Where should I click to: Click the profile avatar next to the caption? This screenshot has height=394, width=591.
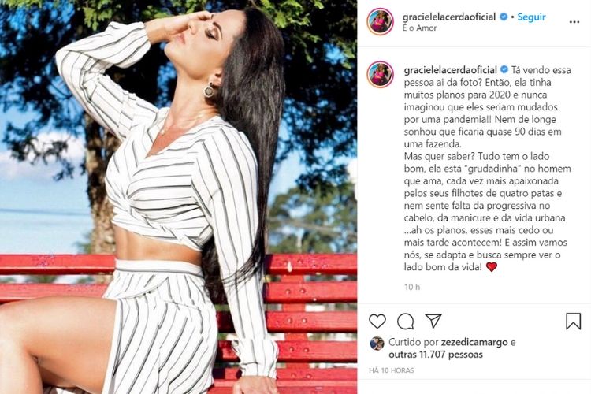381,74
